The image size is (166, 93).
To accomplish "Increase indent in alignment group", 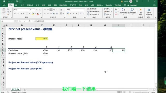I will (57, 13).
